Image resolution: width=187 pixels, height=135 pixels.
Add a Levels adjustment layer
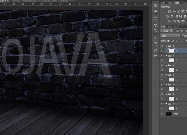(174, 11)
